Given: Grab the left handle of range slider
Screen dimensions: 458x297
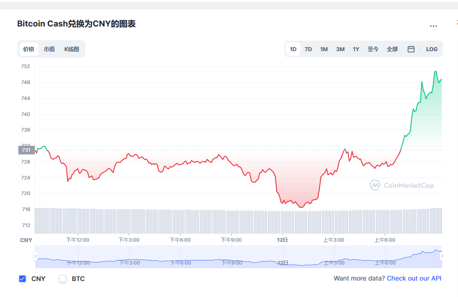Looking at the screenshot, I should click(x=35, y=256).
